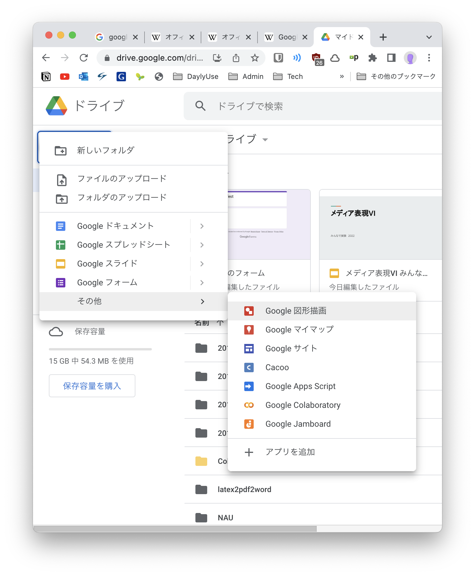475x576 pixels.
Task: Click the Google サイト icon
Action: point(249,349)
